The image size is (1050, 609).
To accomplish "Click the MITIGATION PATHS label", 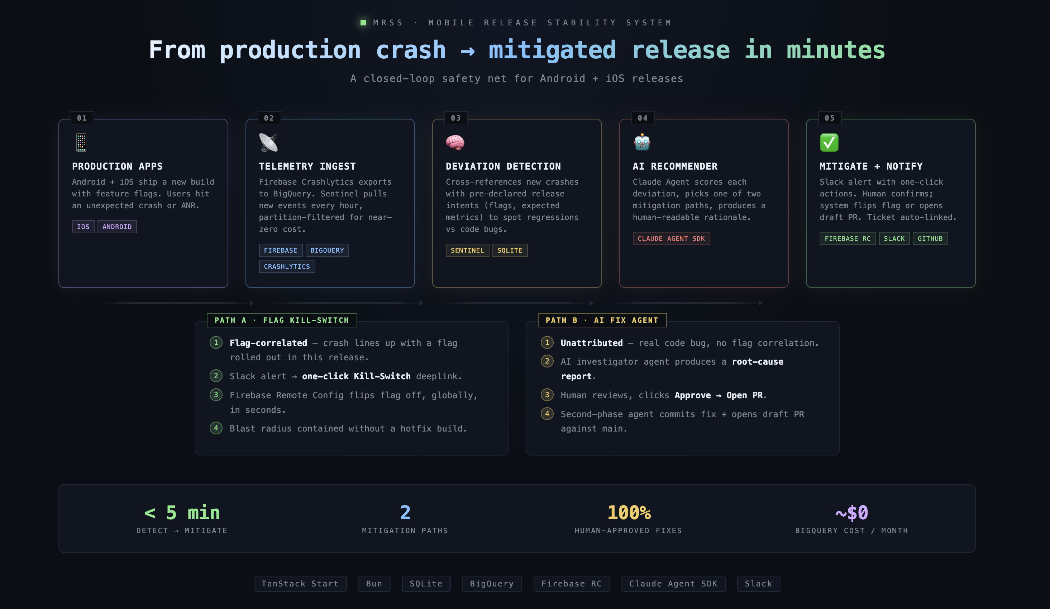I will pyautogui.click(x=405, y=531).
